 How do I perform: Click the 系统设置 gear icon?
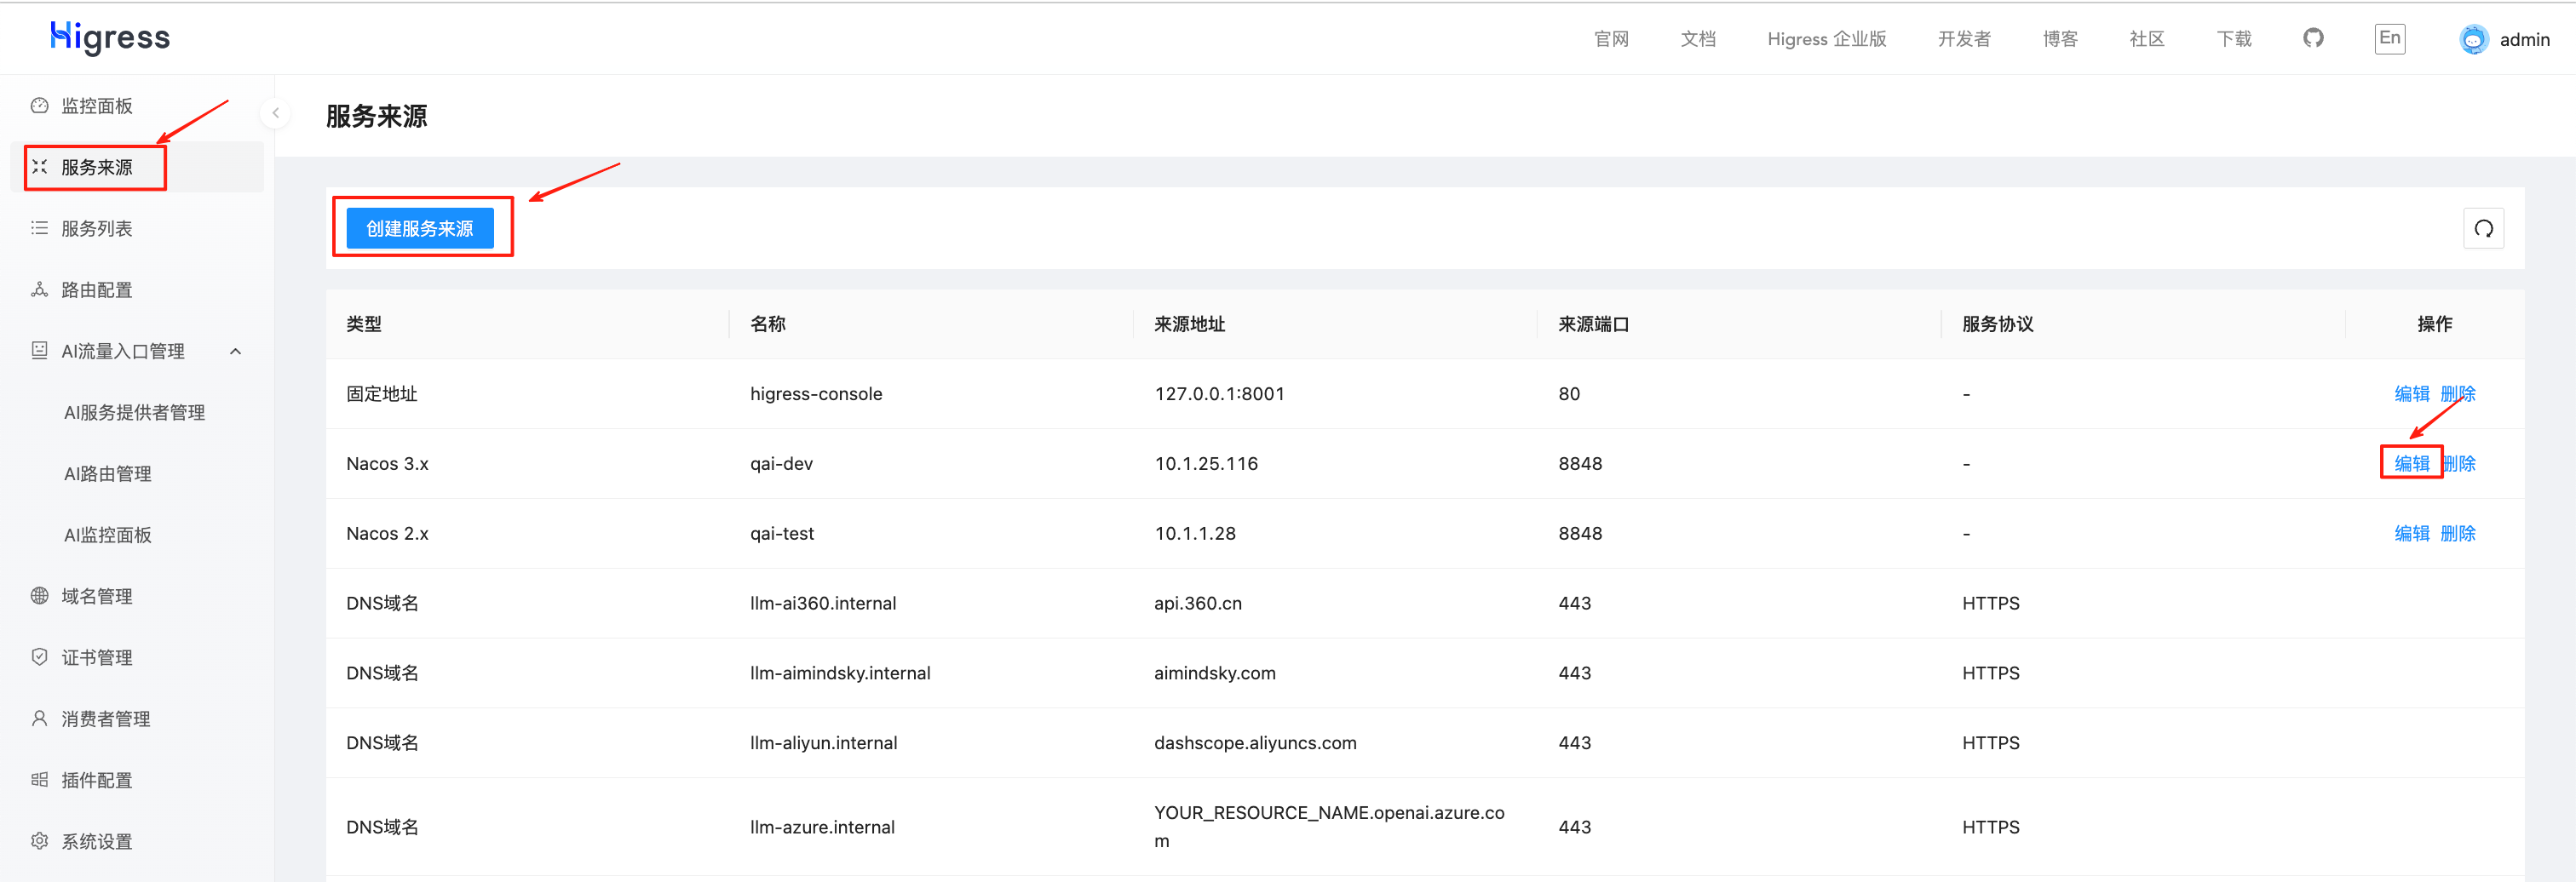pyautogui.click(x=39, y=841)
